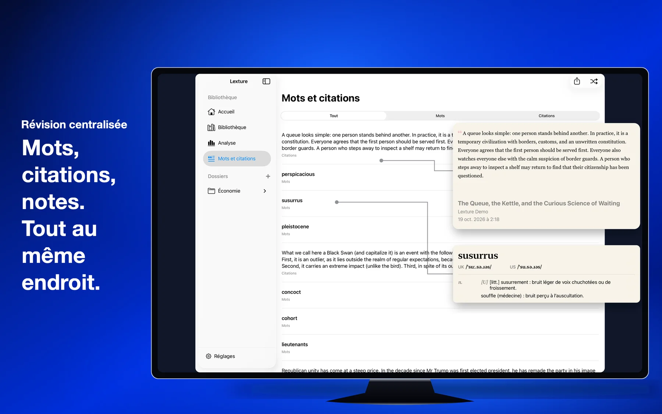Viewport: 662px width, 414px height.
Task: Expand the Économie folder chevron
Action: (265, 191)
